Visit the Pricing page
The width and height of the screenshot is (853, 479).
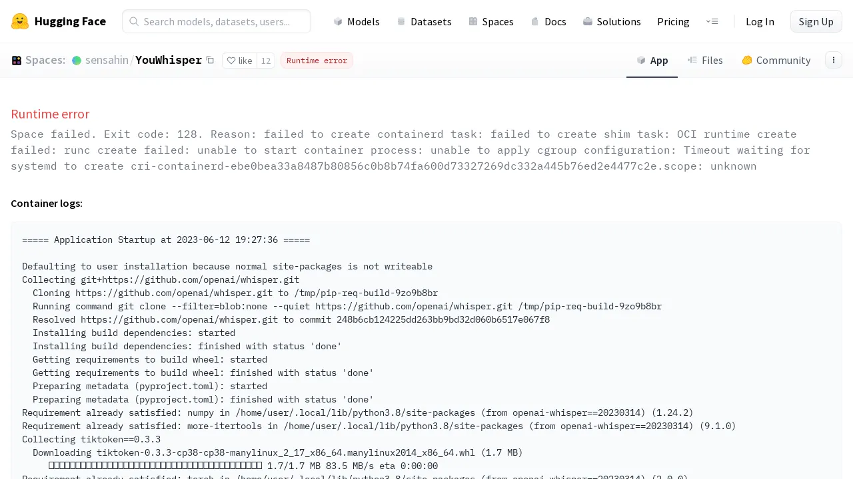click(673, 21)
